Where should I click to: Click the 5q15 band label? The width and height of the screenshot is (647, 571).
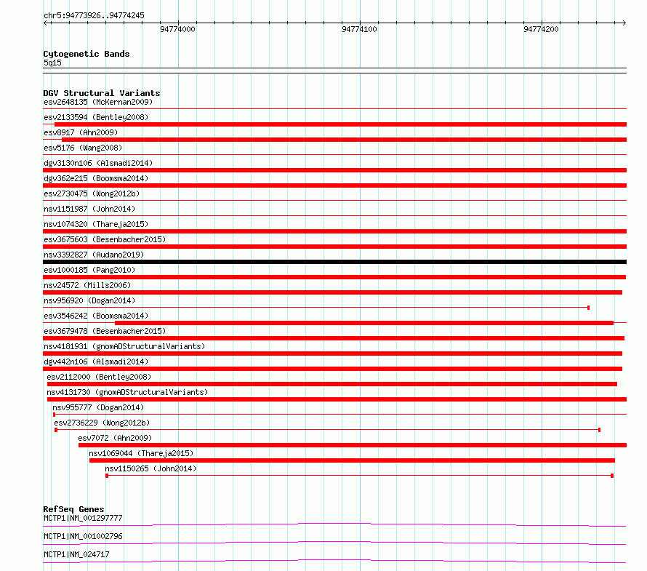52,63
